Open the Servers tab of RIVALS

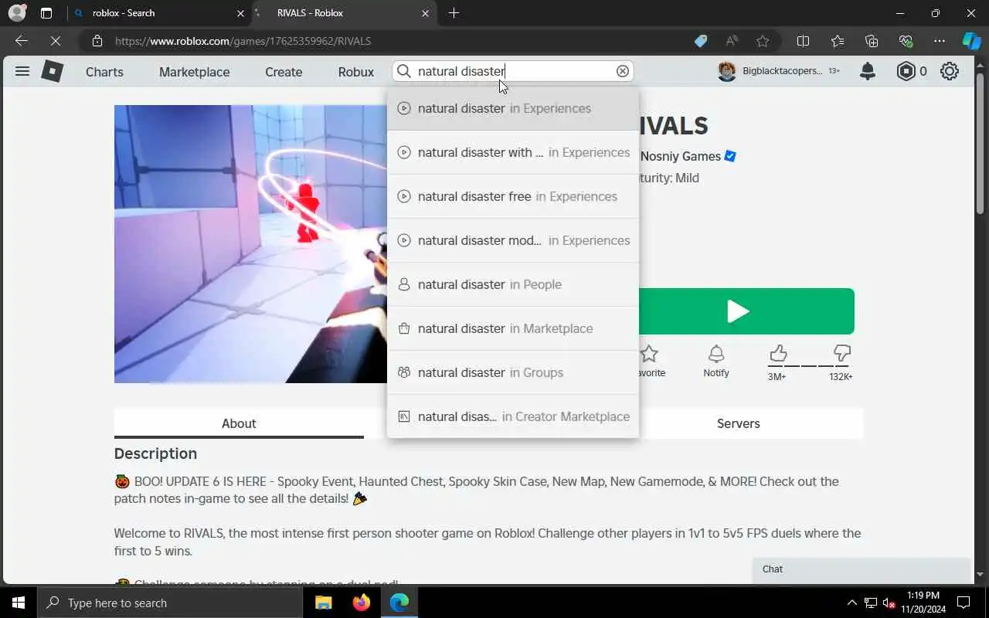(738, 423)
